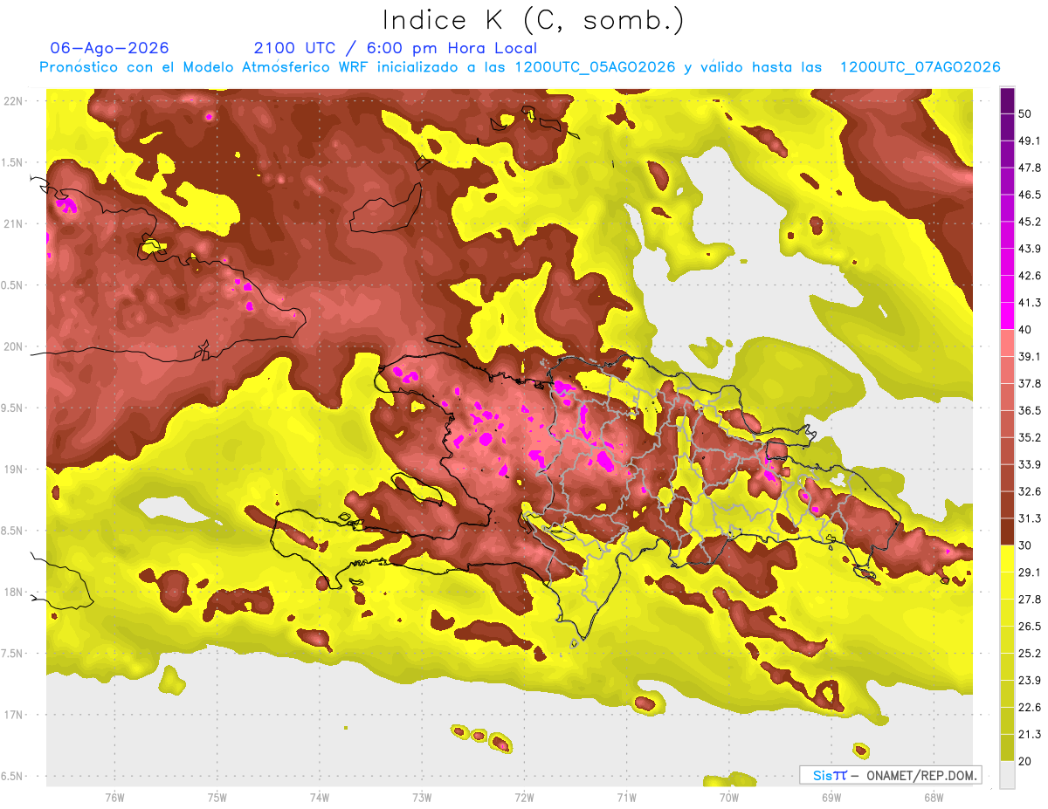The width and height of the screenshot is (1048, 809).
Task: Click the colorbar value "45.2"
Action: pos(1030,222)
